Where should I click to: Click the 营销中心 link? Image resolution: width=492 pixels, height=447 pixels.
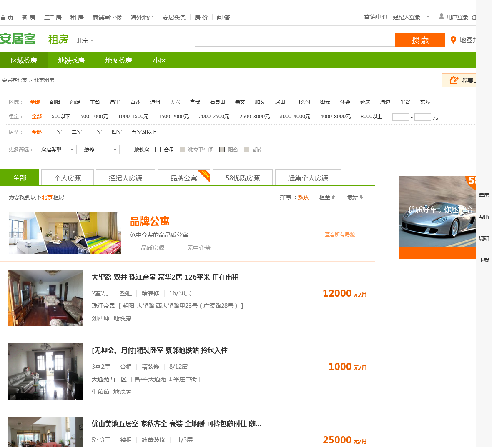376,17
